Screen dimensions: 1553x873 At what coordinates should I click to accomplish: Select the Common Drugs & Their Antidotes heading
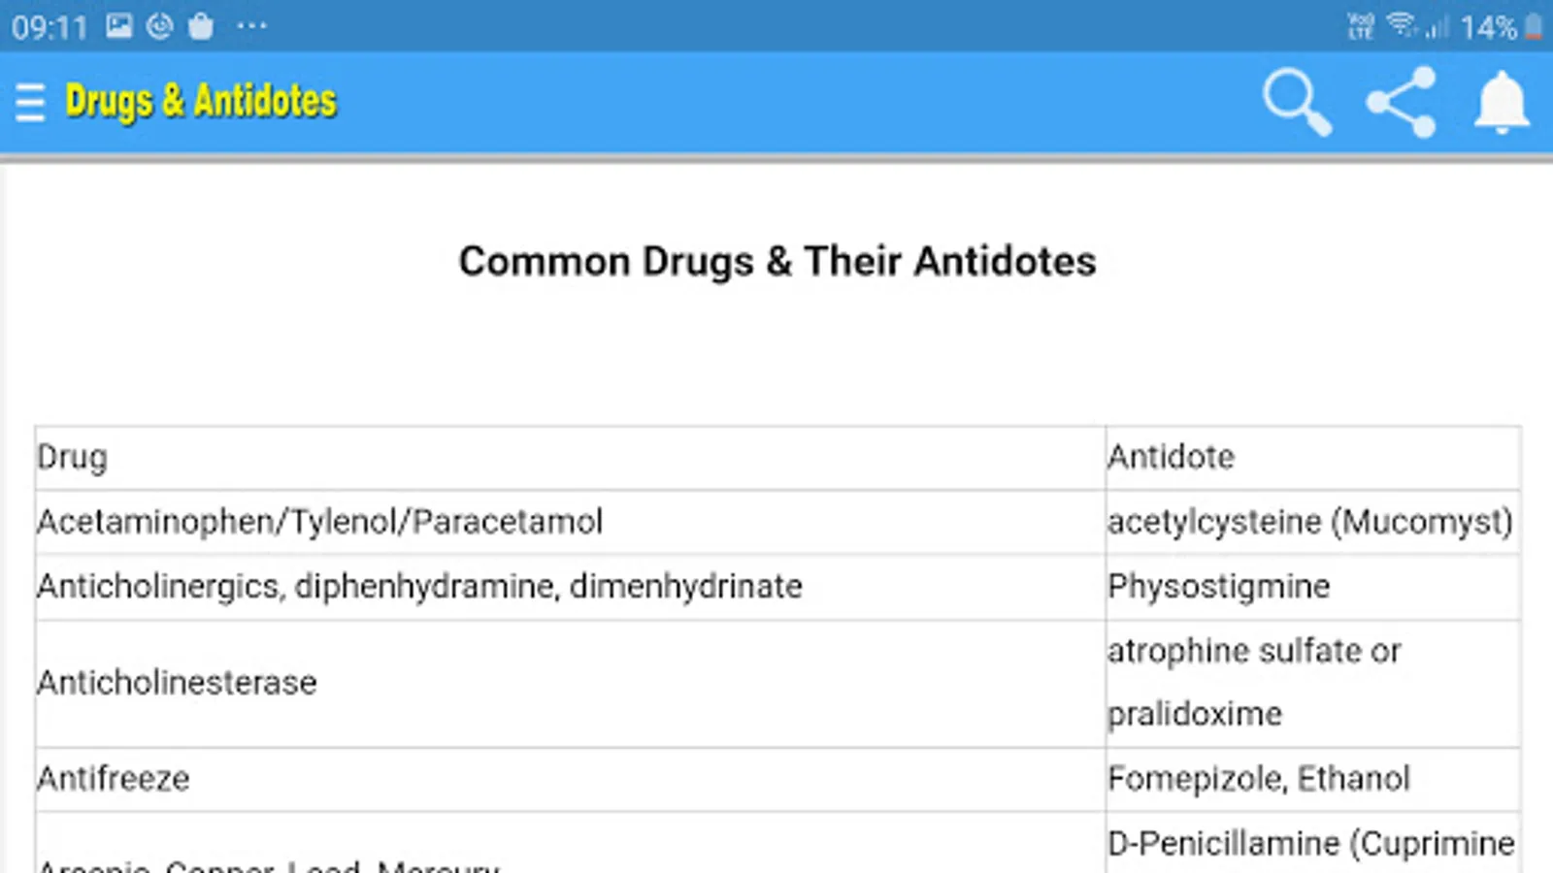776,262
